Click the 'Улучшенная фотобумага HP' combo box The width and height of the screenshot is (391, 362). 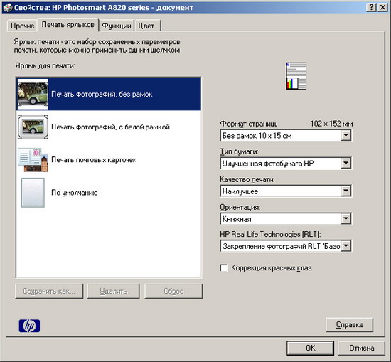tap(286, 163)
